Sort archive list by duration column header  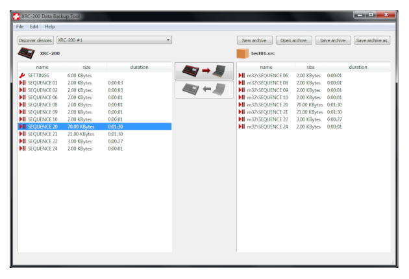coord(358,67)
